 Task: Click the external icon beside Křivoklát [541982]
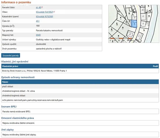pyautogui.click(x=54, y=12)
